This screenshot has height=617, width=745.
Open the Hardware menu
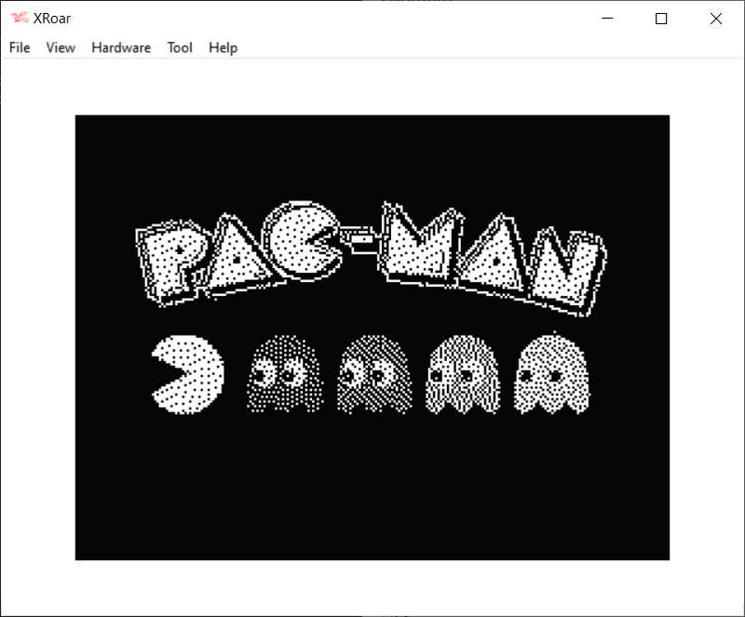(x=120, y=47)
